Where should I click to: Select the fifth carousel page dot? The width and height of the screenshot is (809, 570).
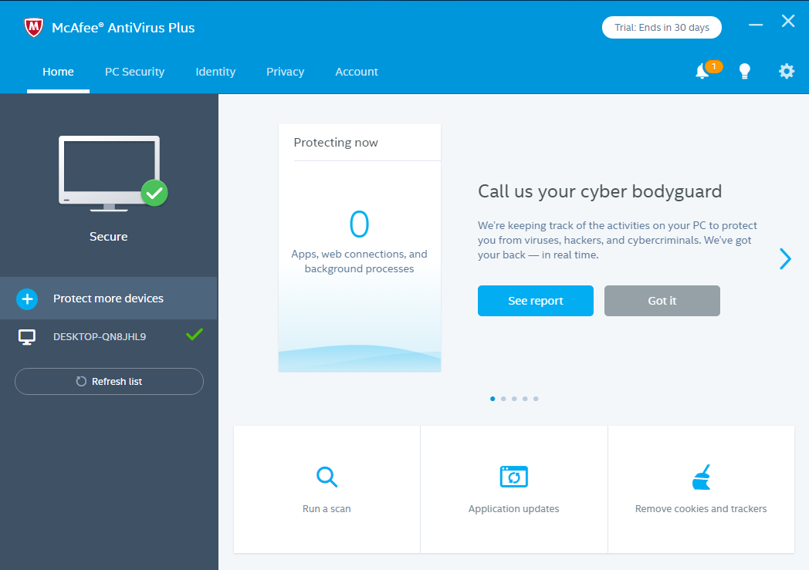pos(536,399)
